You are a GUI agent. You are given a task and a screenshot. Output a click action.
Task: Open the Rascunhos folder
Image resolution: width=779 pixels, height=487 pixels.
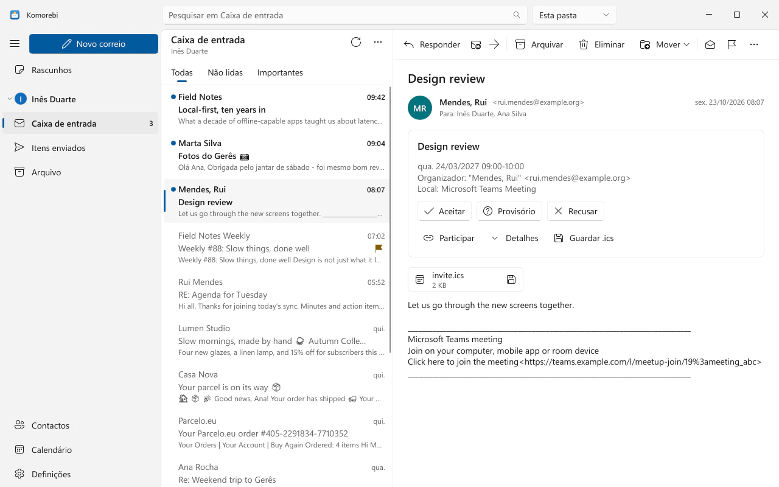point(80,70)
